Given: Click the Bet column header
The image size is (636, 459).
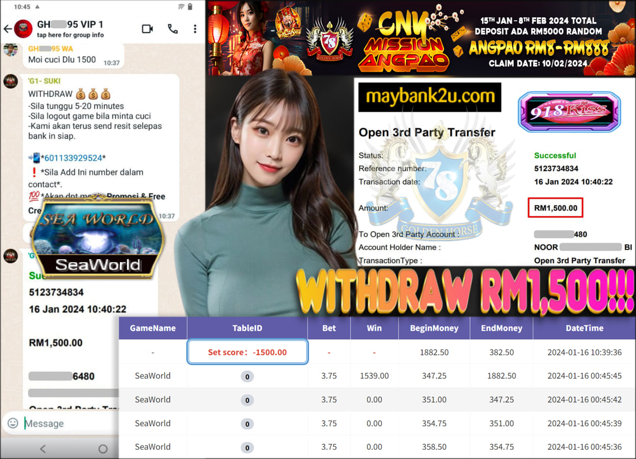Looking at the screenshot, I should (x=329, y=328).
